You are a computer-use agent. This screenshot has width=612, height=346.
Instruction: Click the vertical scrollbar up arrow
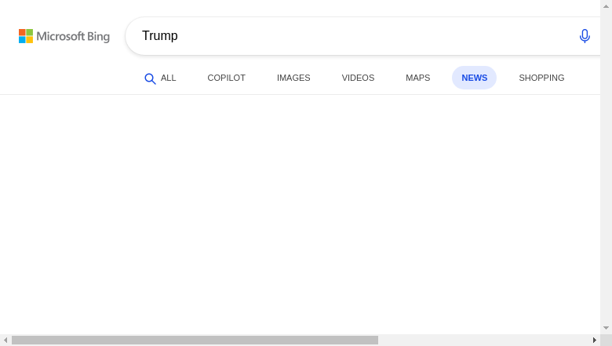tap(607, 6)
